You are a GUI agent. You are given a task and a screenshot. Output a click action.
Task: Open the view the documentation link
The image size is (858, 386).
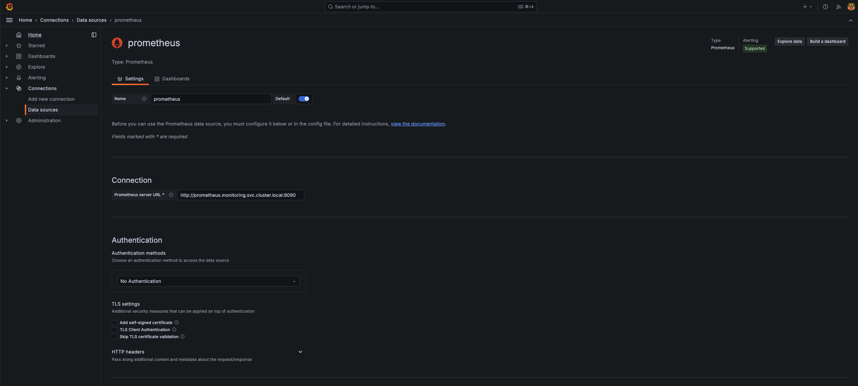click(417, 124)
